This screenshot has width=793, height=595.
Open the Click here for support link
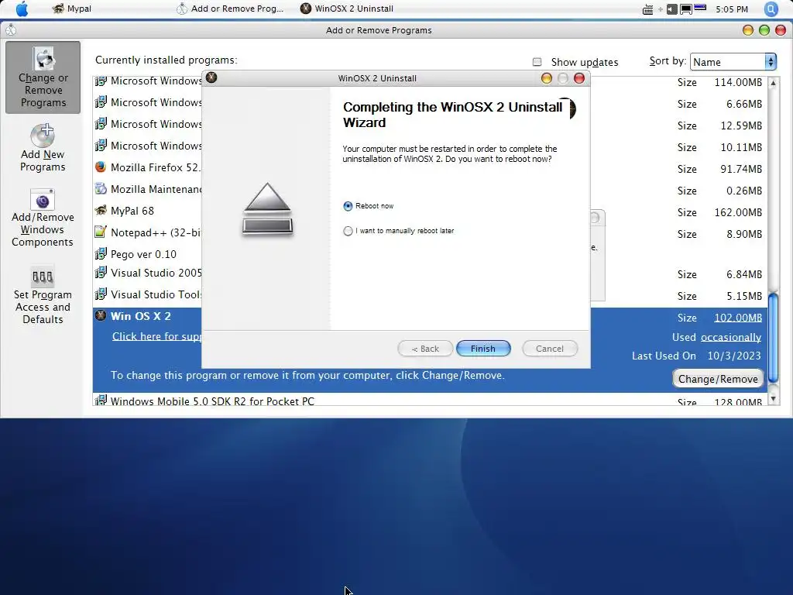tap(156, 336)
